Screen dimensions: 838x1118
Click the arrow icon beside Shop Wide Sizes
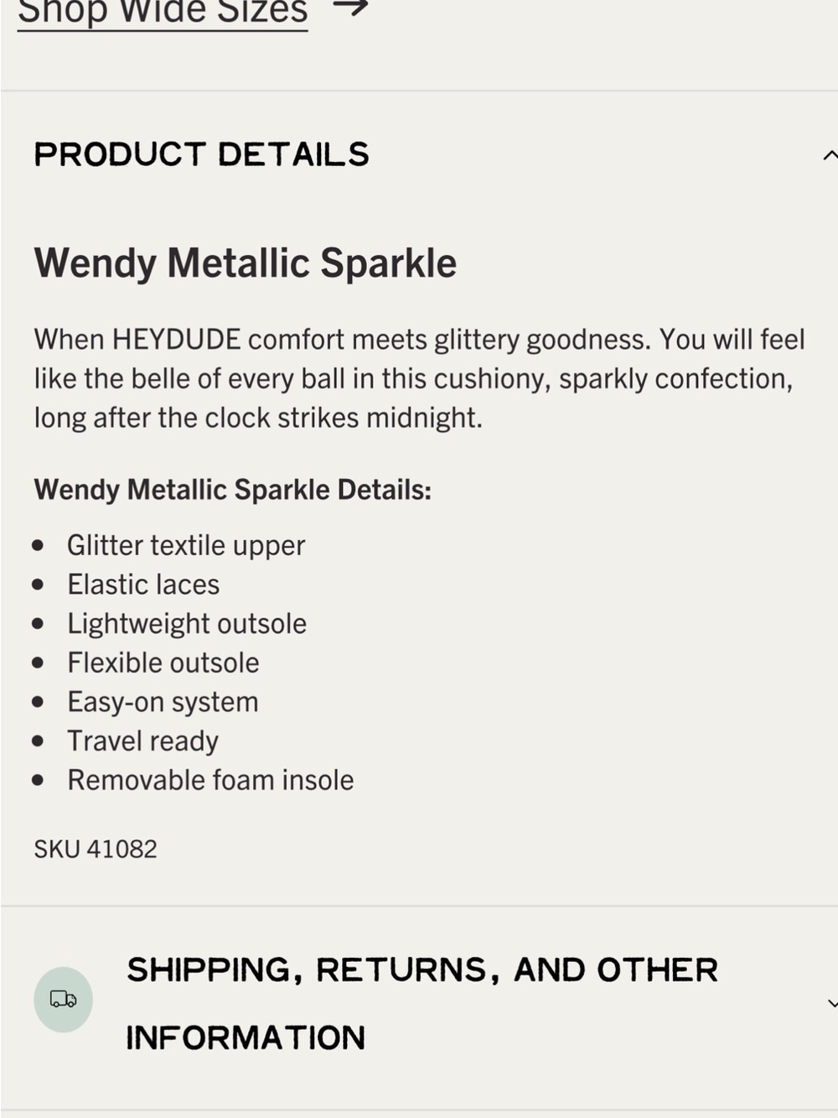[350, 8]
